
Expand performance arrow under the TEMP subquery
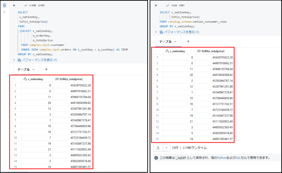point(14,60)
